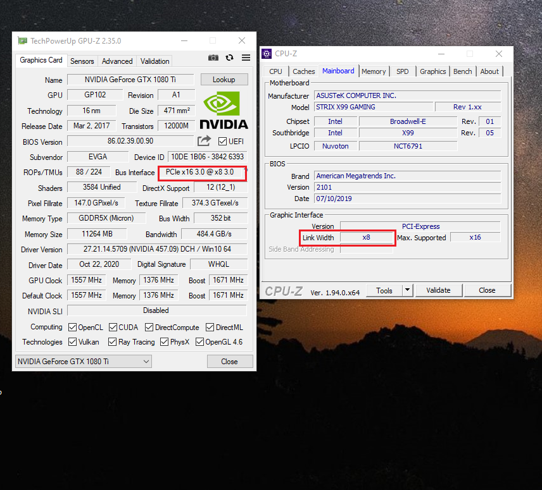Viewport: 542px width, 490px height.
Task: Click the Release Date value Mar 2, 2017
Action: (x=92, y=126)
